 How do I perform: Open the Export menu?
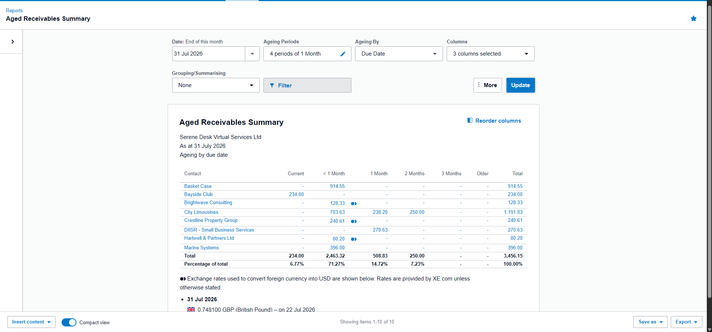(x=686, y=322)
